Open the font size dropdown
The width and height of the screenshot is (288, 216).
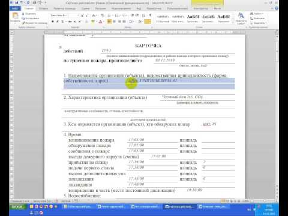pyautogui.click(x=78, y=16)
